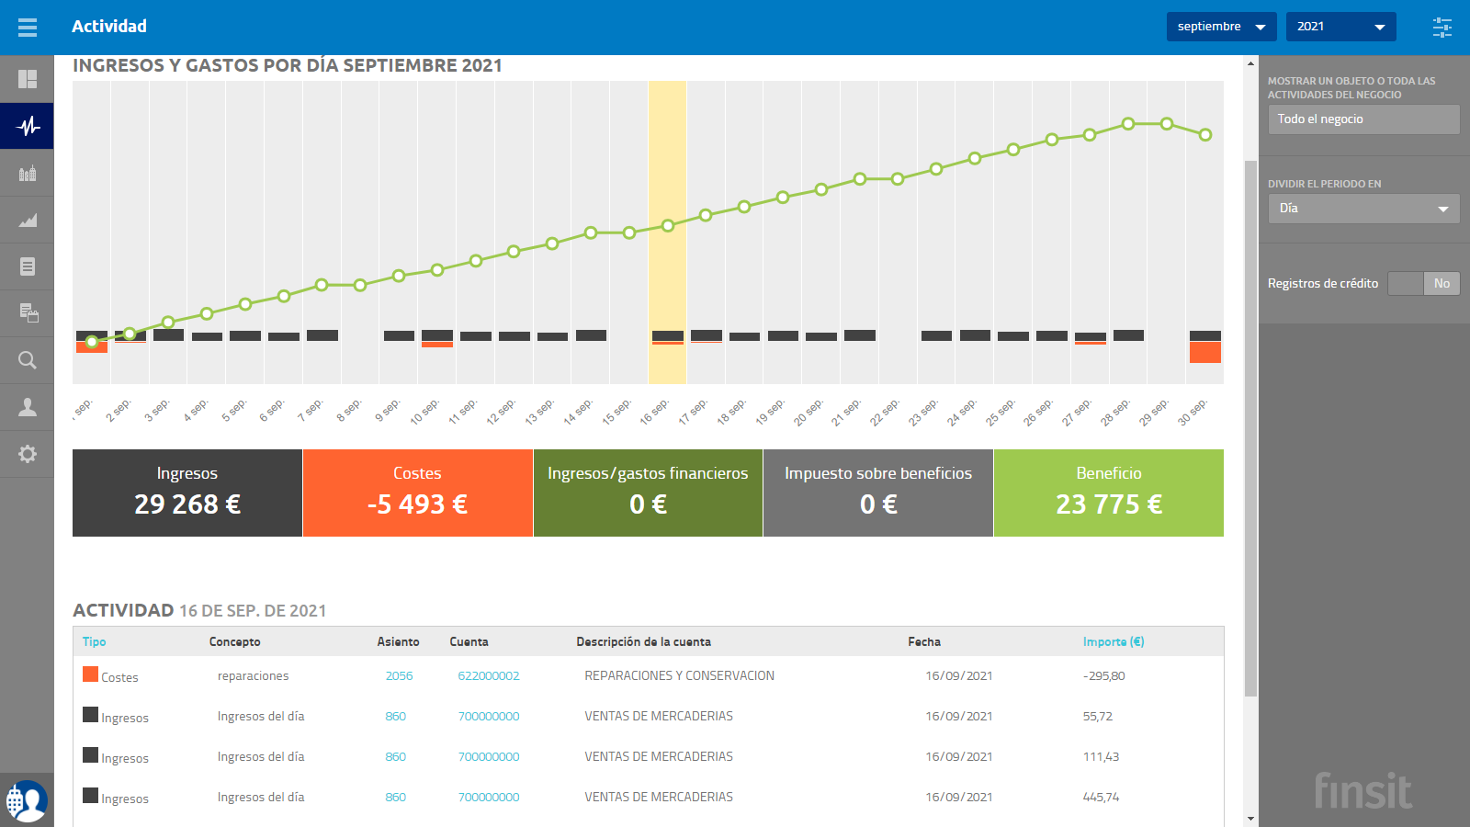
Task: Click the Concepto column header
Action: pyautogui.click(x=234, y=641)
